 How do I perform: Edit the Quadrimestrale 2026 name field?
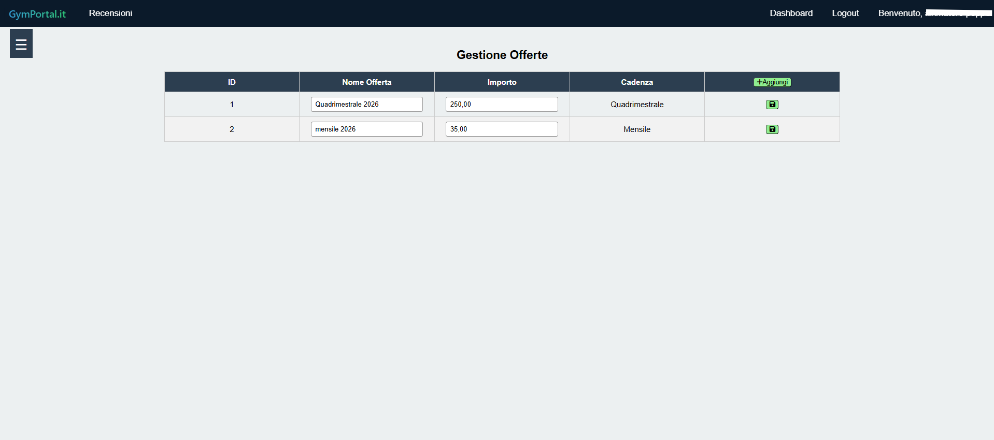tap(366, 105)
